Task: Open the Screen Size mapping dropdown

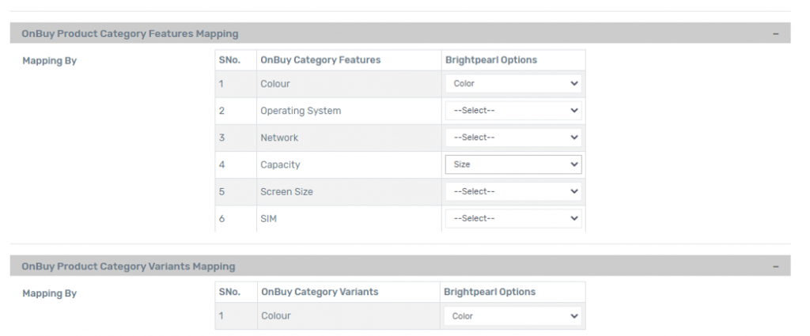Action: [513, 191]
